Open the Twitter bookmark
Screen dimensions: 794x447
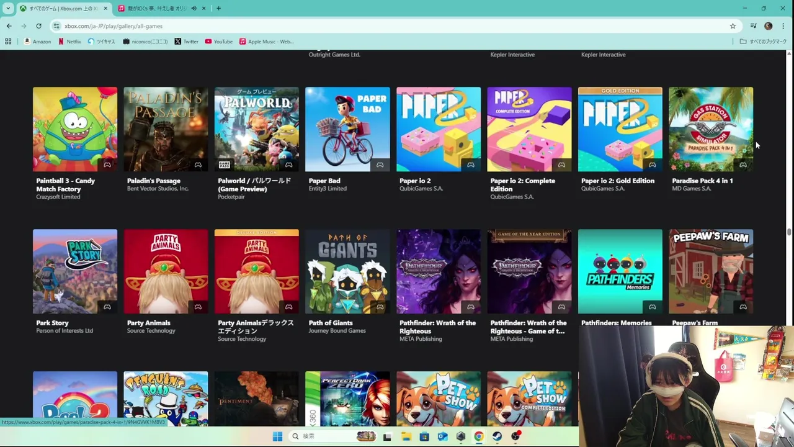click(x=186, y=42)
